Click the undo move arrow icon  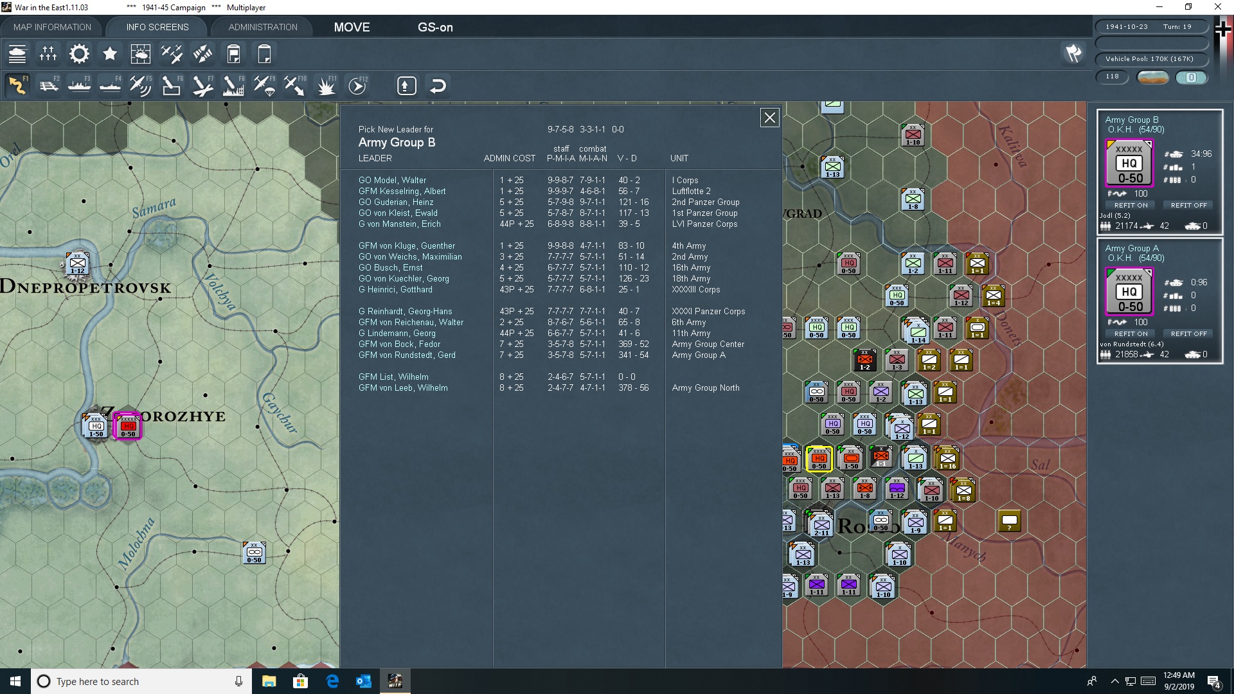(438, 85)
